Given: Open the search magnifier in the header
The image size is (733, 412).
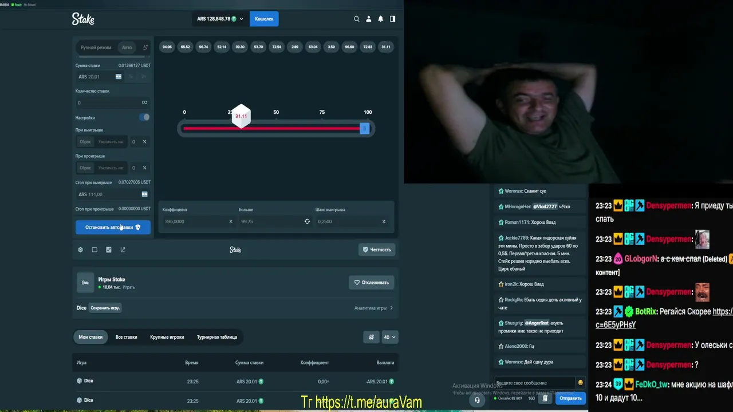Looking at the screenshot, I should coord(357,19).
